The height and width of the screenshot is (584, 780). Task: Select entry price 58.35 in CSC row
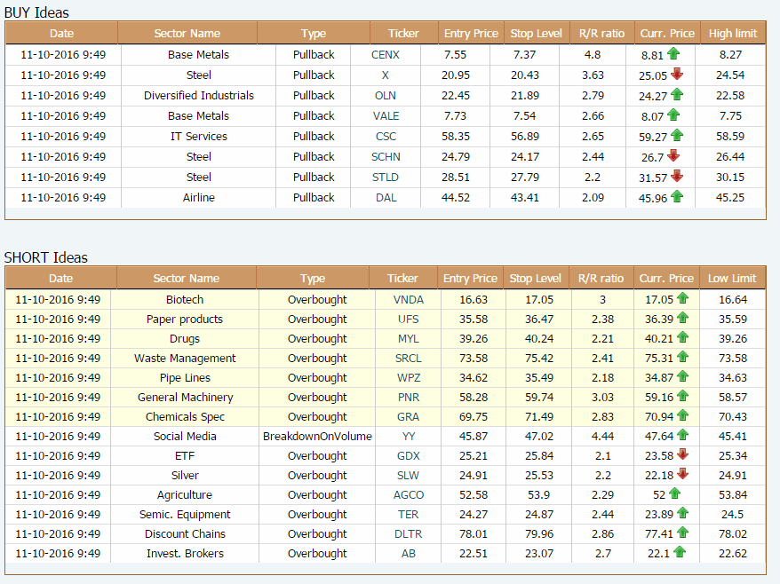coord(455,136)
